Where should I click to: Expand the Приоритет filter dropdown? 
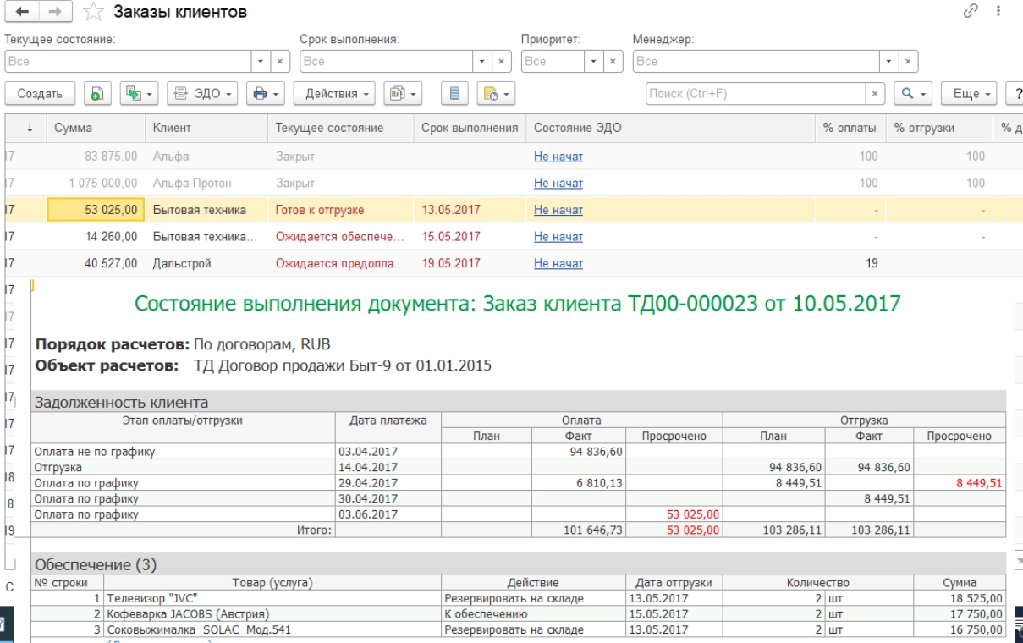(593, 62)
